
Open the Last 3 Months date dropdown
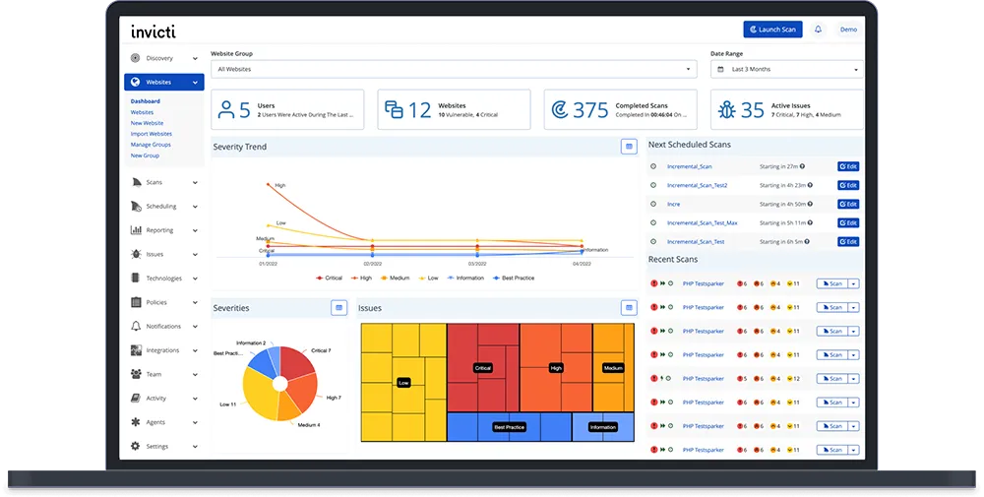click(787, 69)
